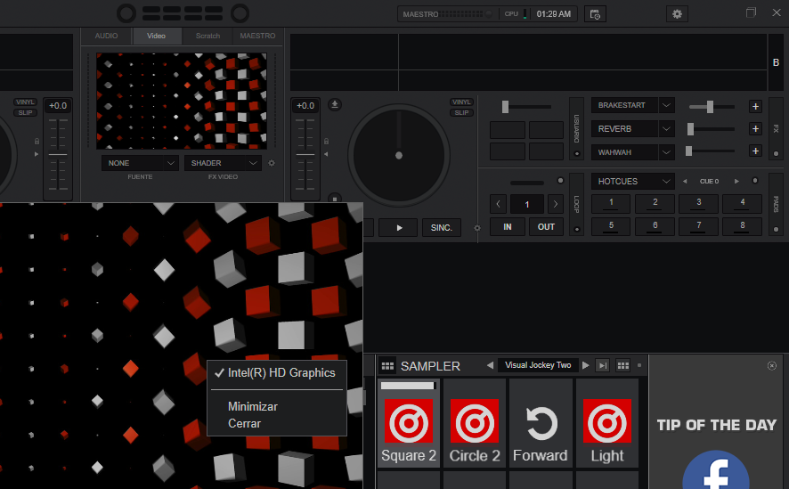The width and height of the screenshot is (789, 489).
Task: Open the NONE video source dropdown
Action: tap(140, 163)
